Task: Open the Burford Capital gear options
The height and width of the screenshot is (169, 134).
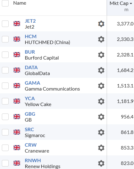Action: (x=101, y=55)
